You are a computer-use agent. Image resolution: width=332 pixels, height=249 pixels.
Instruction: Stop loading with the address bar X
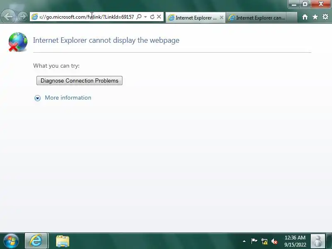[x=159, y=17]
